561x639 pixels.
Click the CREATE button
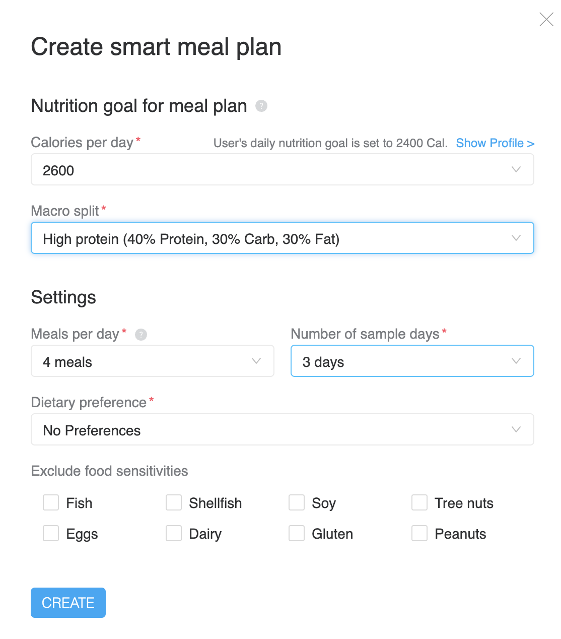(x=68, y=603)
